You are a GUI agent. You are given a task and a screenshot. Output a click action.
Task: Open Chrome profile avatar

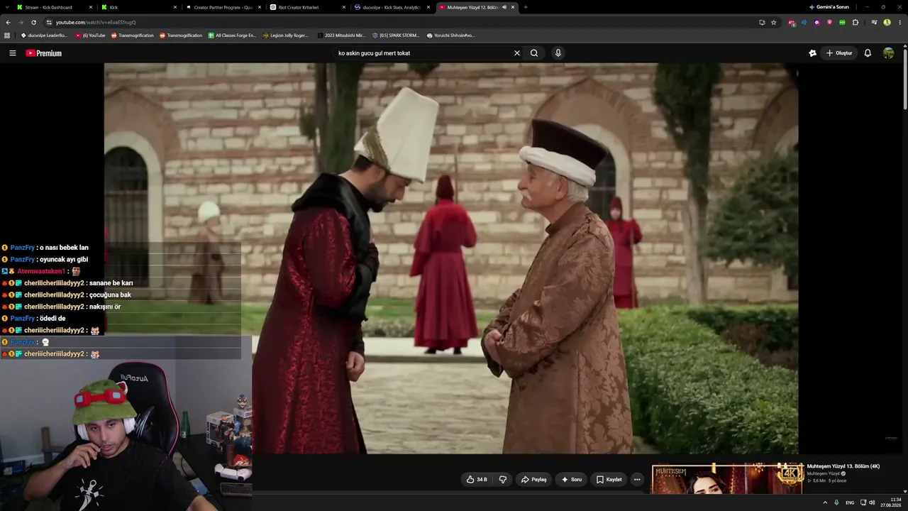887,22
